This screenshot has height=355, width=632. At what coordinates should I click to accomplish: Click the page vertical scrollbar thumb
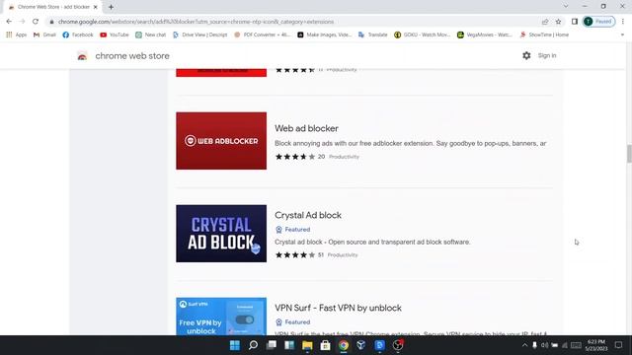tap(629, 154)
